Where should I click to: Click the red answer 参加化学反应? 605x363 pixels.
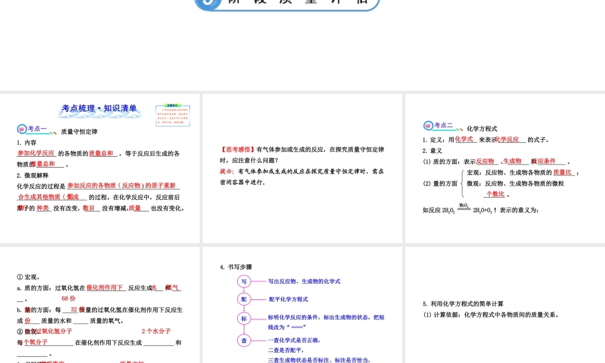(36, 152)
